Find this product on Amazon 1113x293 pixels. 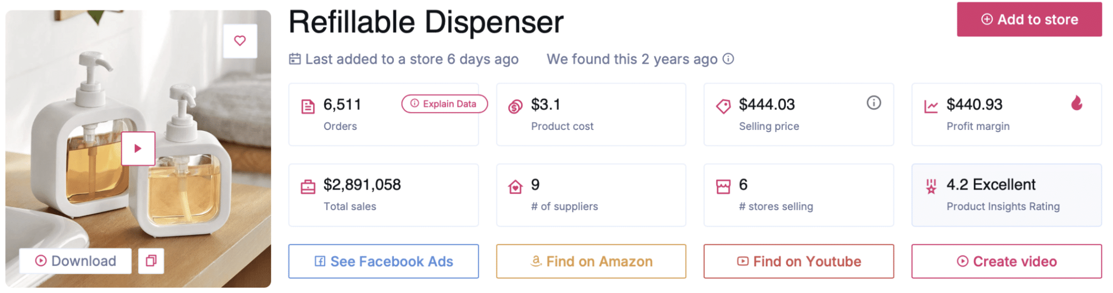pos(591,262)
